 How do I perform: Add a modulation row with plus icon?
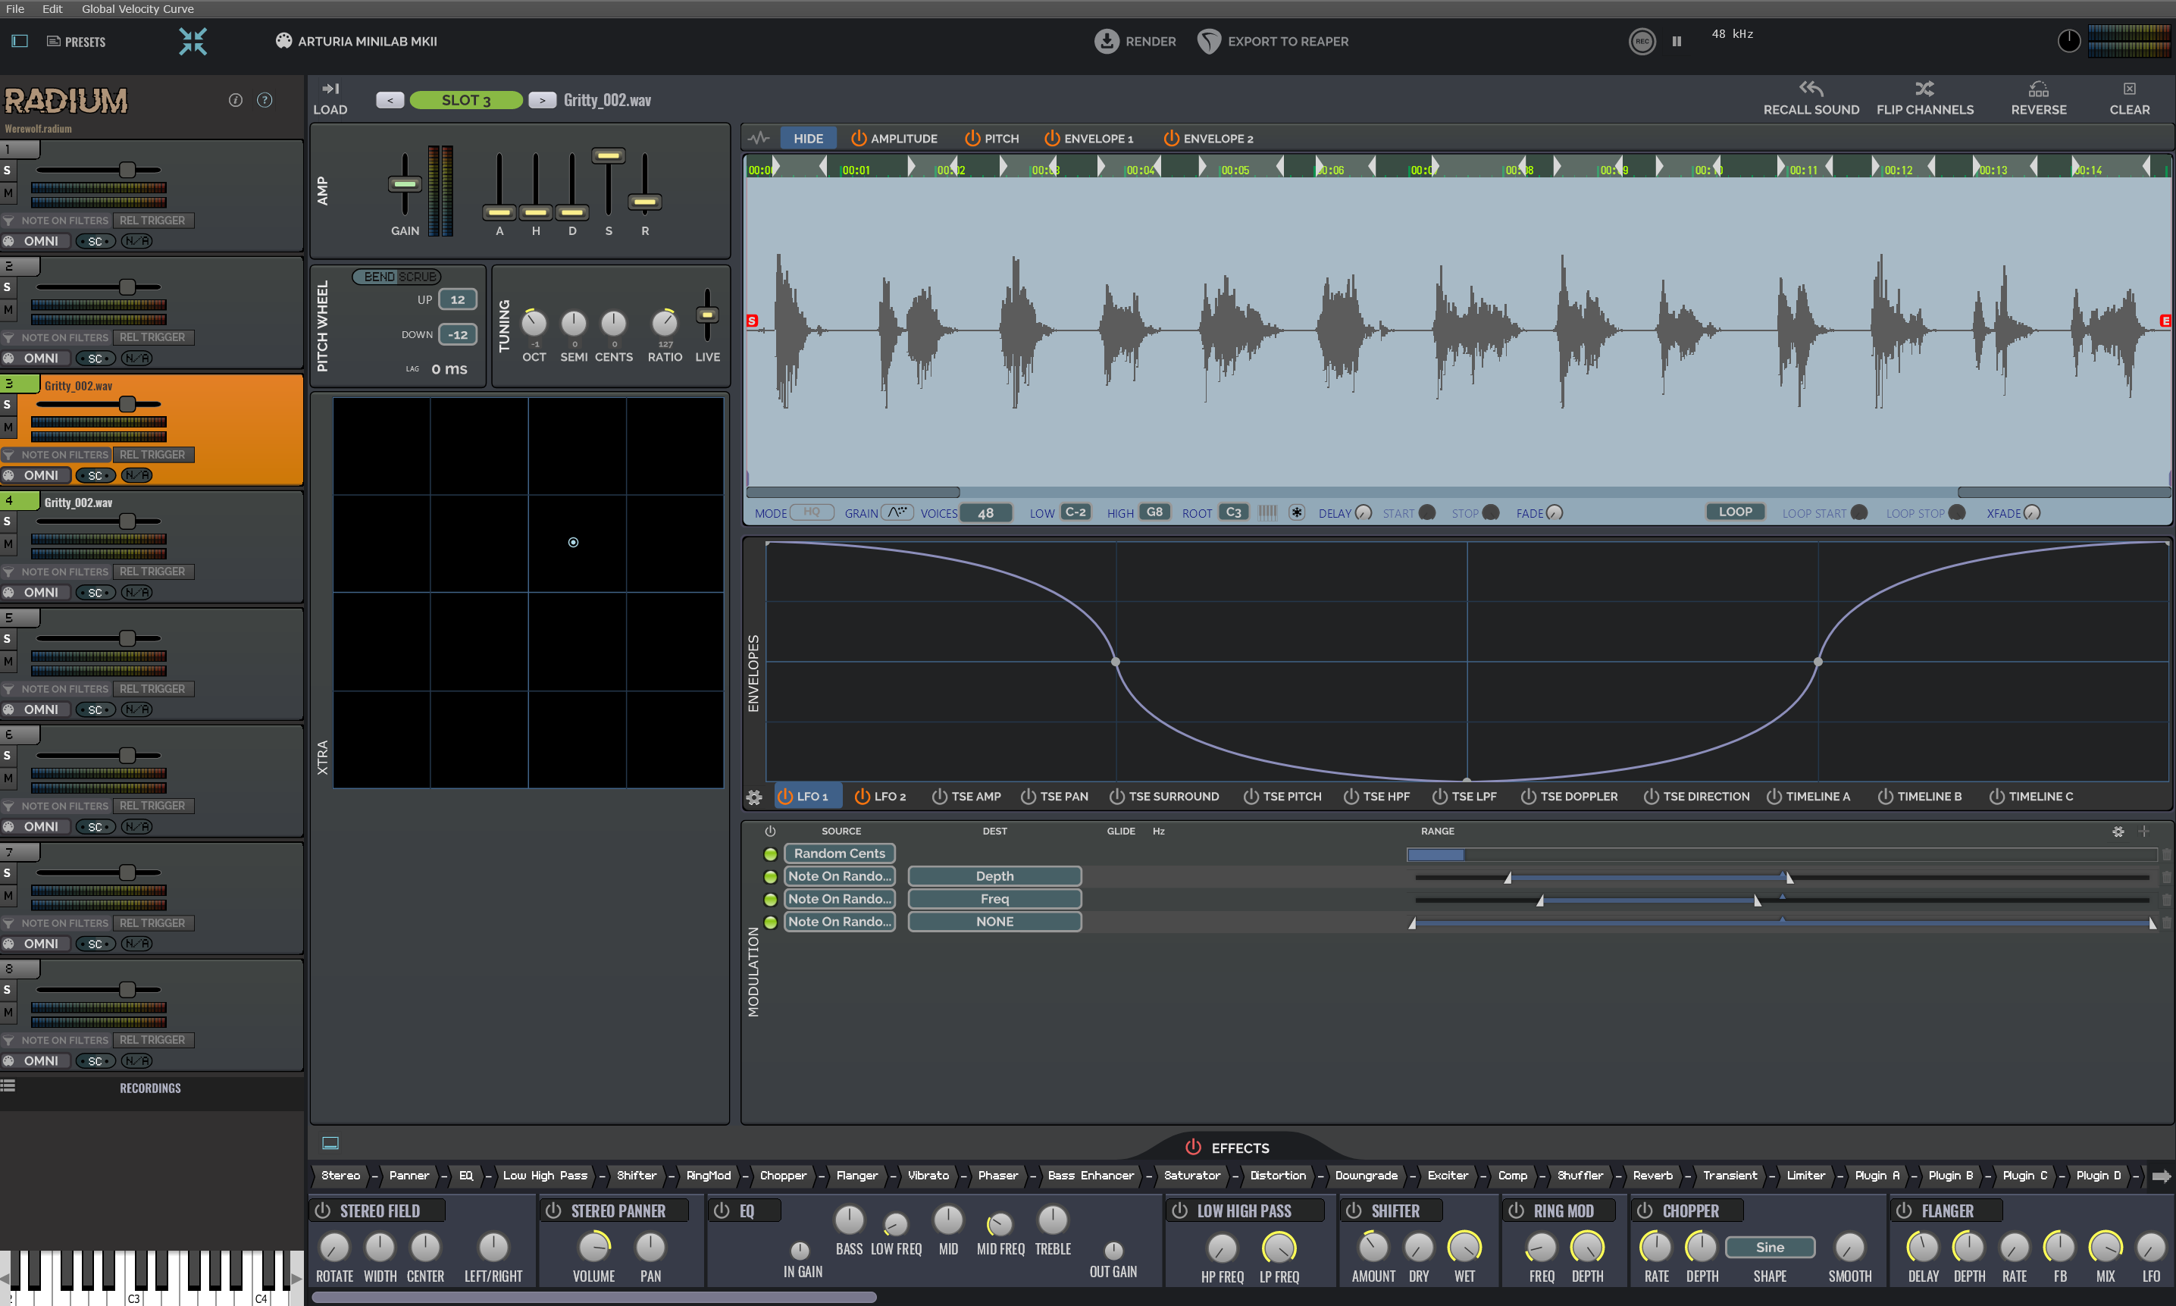[x=2143, y=831]
